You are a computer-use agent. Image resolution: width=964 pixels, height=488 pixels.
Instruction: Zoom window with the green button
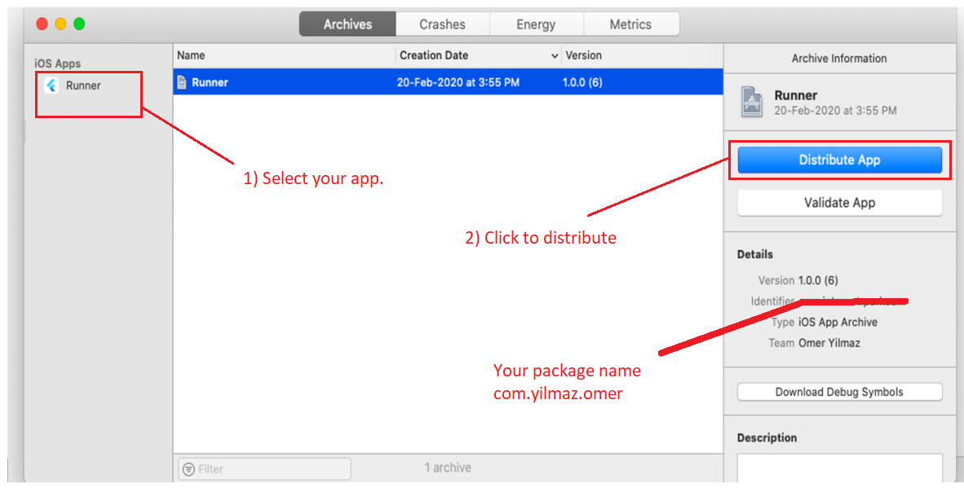78,24
